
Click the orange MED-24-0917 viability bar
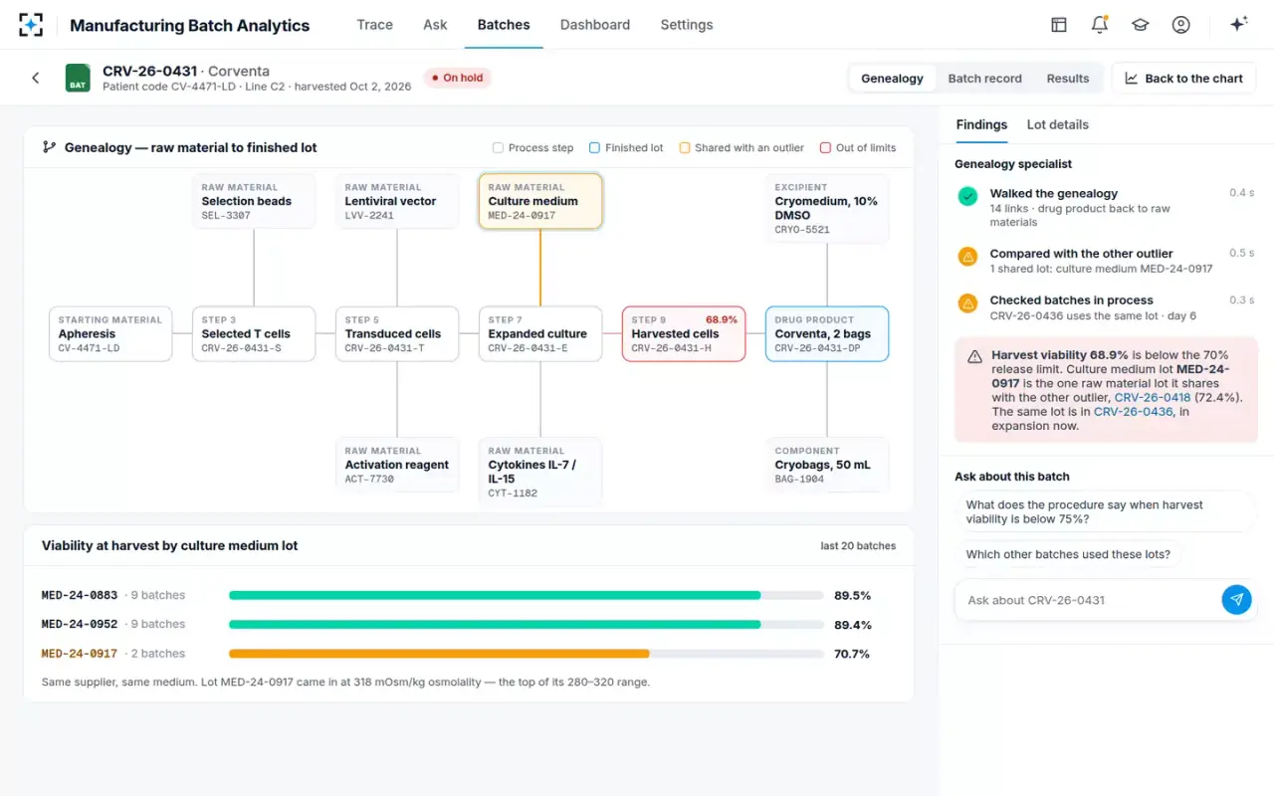pos(439,654)
